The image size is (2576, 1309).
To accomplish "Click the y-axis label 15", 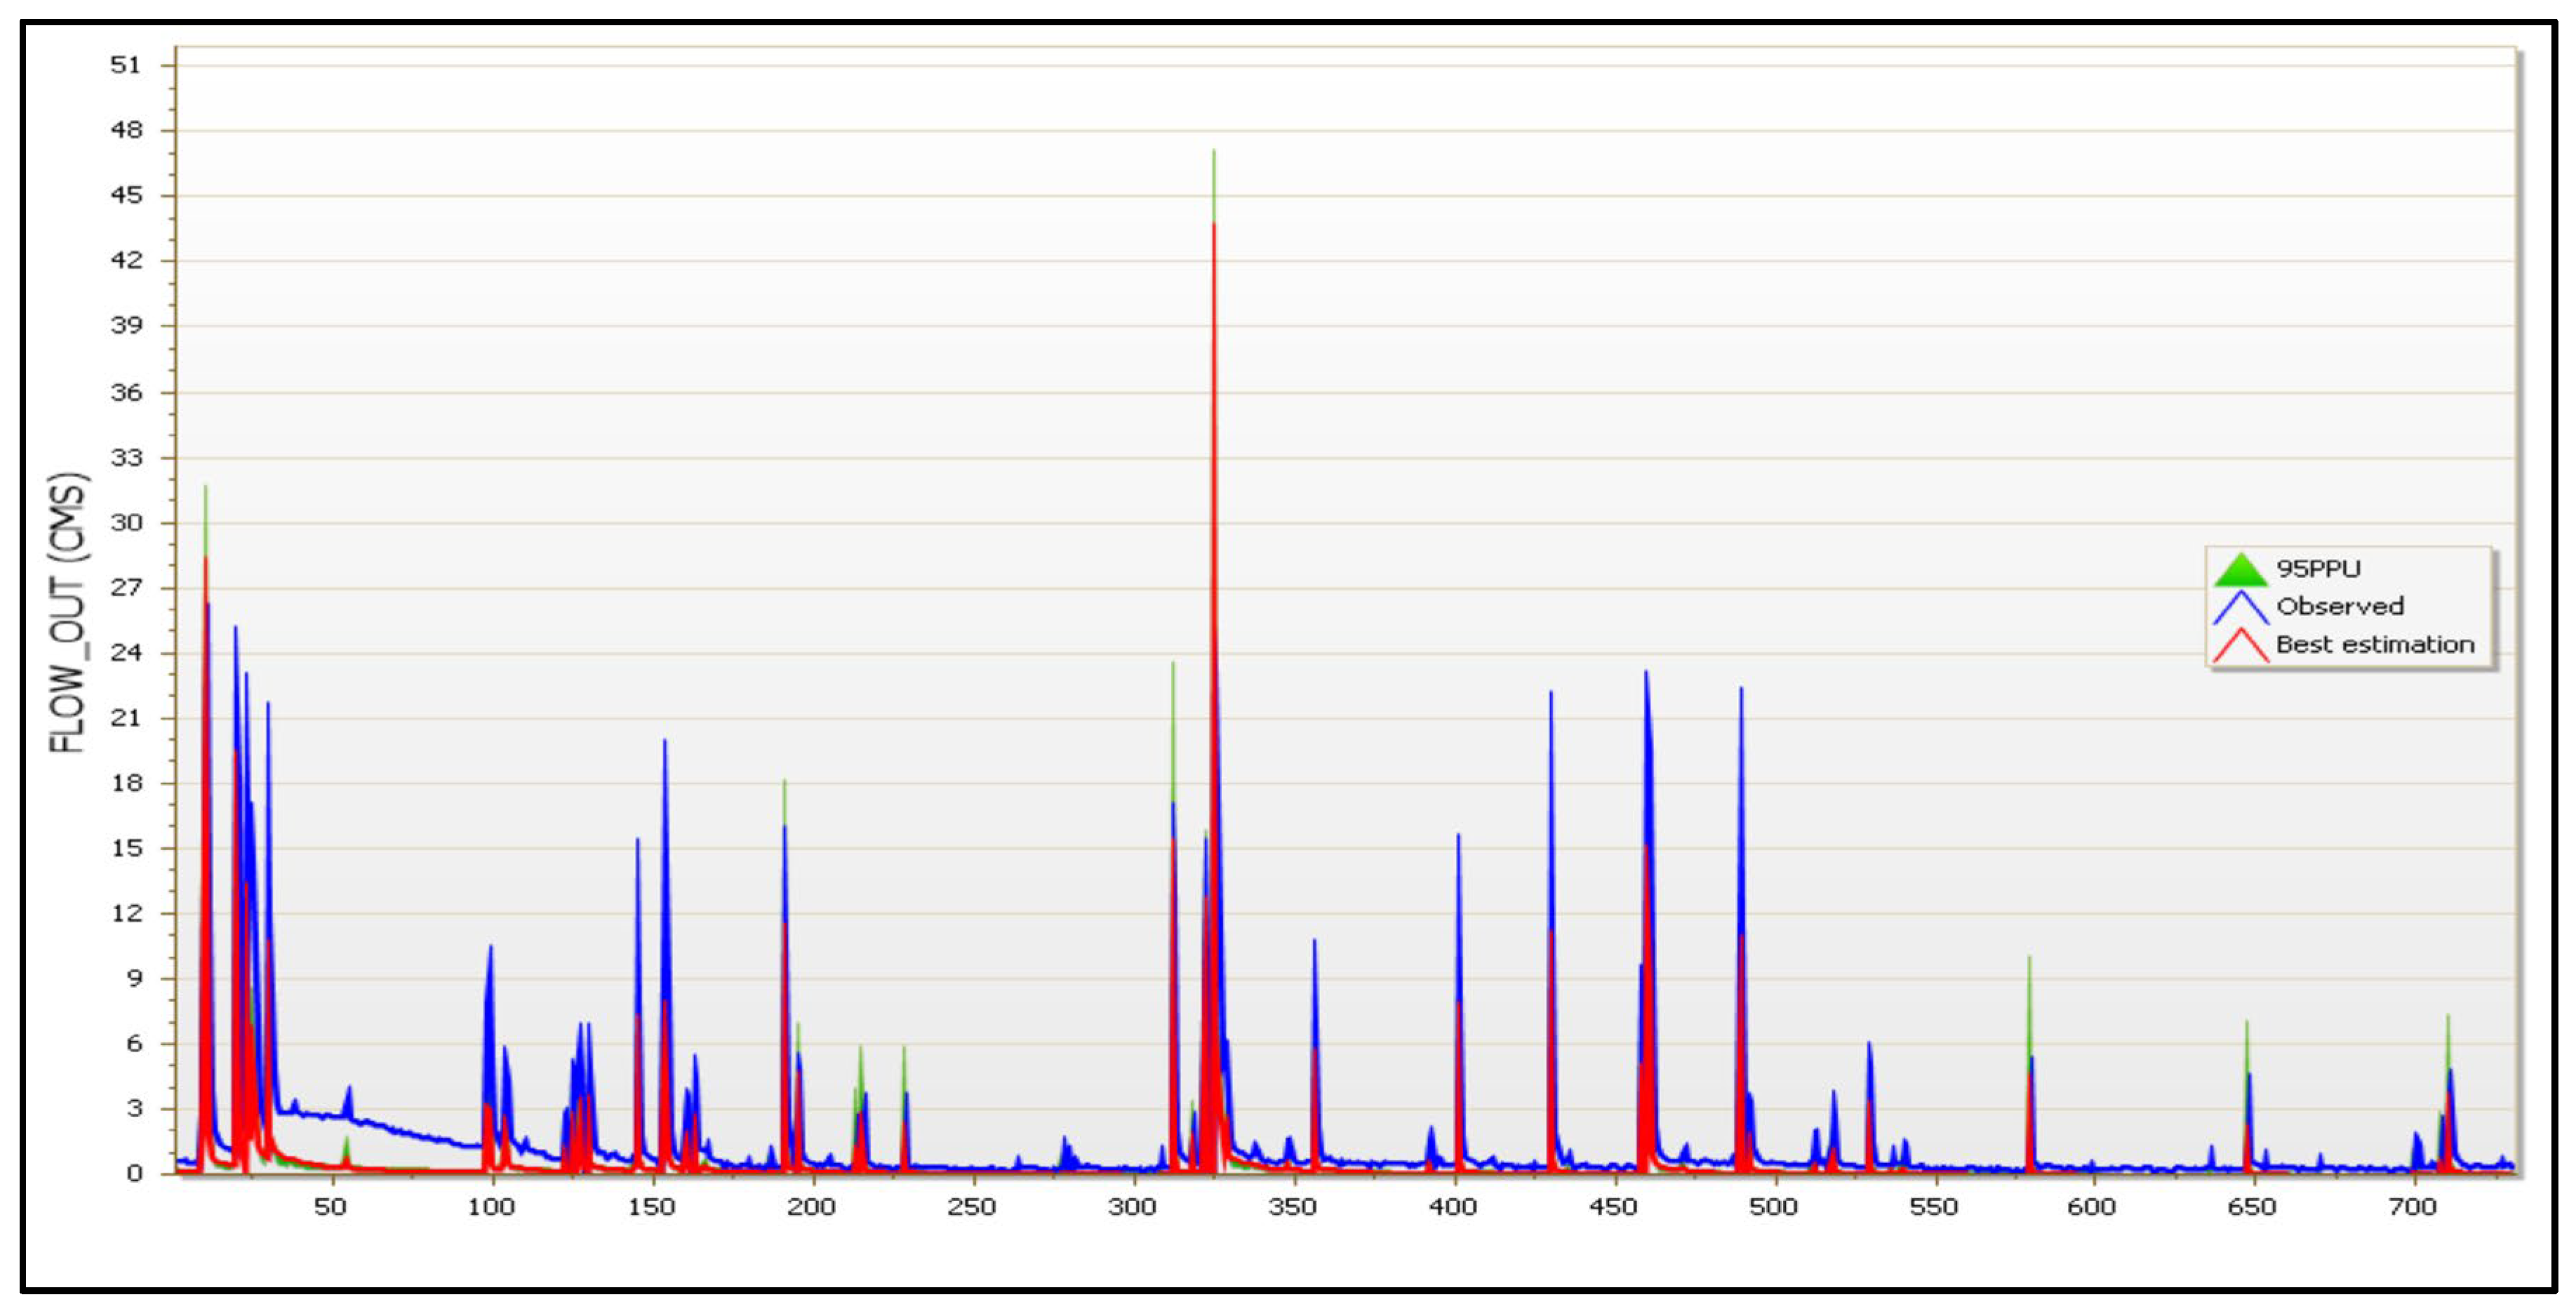I will (x=126, y=848).
